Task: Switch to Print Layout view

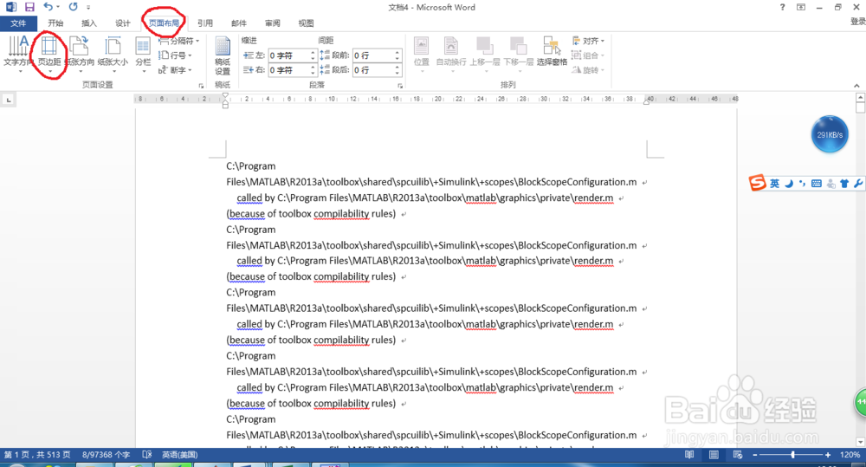Action: 714,454
